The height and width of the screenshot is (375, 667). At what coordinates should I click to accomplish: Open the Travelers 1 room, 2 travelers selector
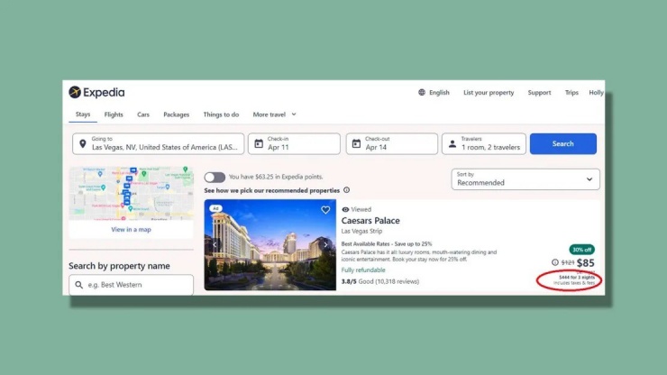pos(484,144)
